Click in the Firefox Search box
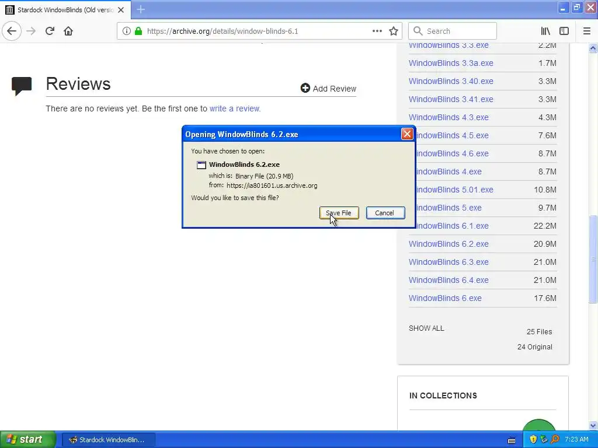This screenshot has height=448, width=598. (453, 32)
